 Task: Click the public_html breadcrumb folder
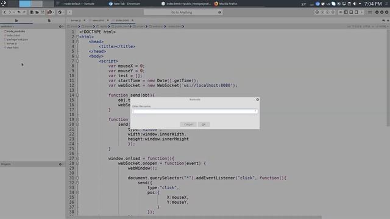121,26
